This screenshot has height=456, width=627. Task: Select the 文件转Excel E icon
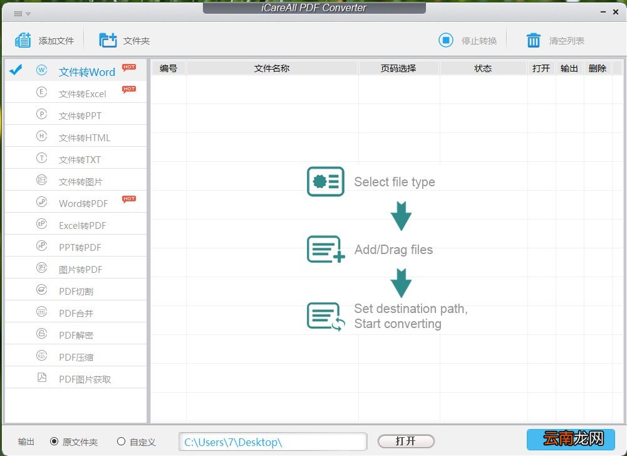[41, 92]
